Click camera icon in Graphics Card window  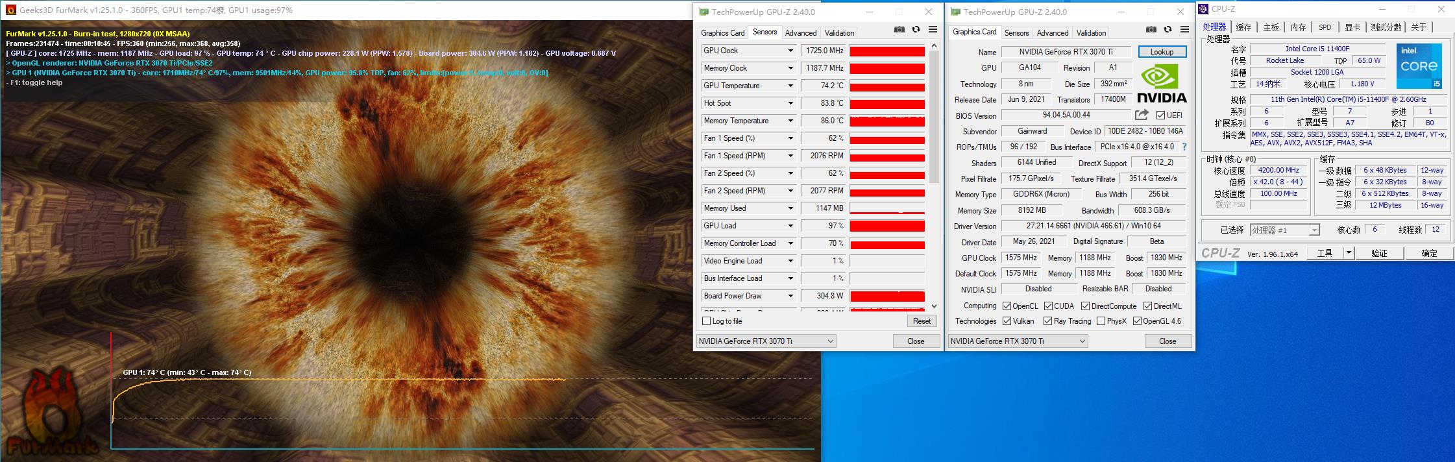[x=1151, y=29]
